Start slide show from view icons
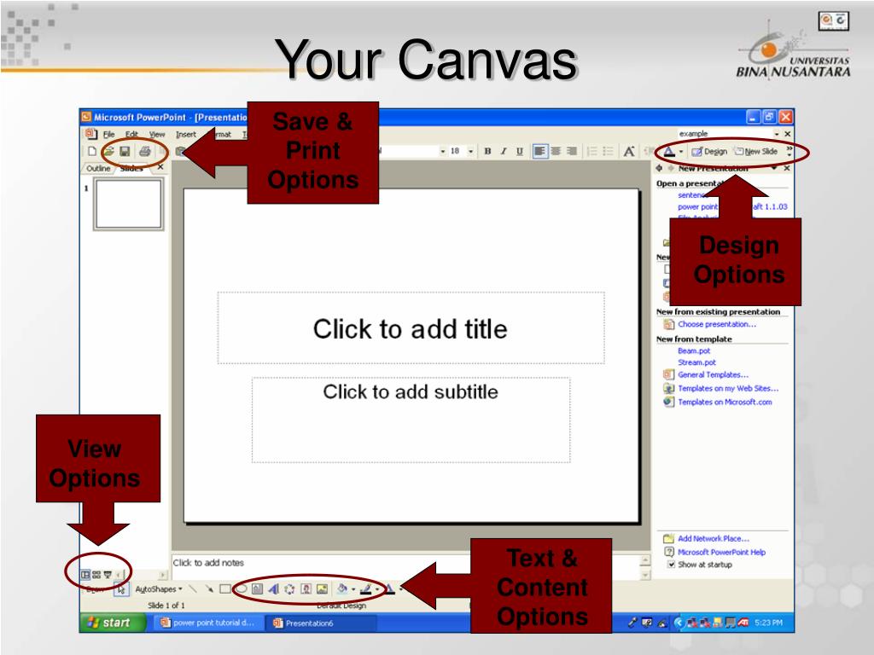 click(x=108, y=574)
